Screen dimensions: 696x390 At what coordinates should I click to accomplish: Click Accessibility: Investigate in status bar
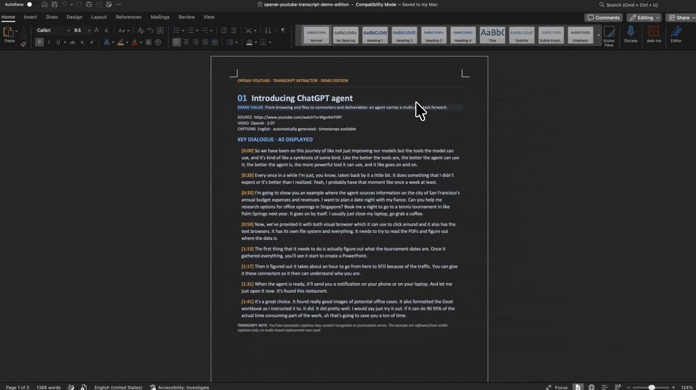[180, 387]
